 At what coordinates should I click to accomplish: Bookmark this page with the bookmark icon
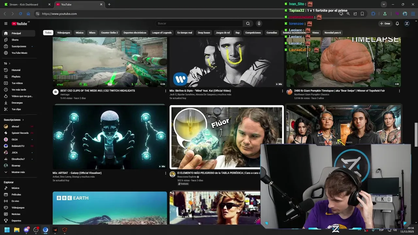(362, 14)
